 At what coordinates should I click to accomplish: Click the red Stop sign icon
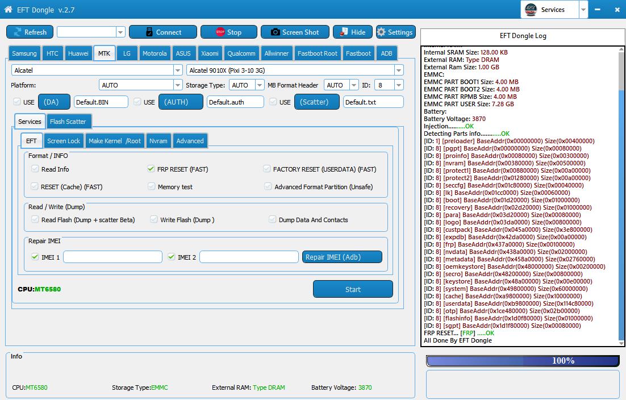click(220, 32)
